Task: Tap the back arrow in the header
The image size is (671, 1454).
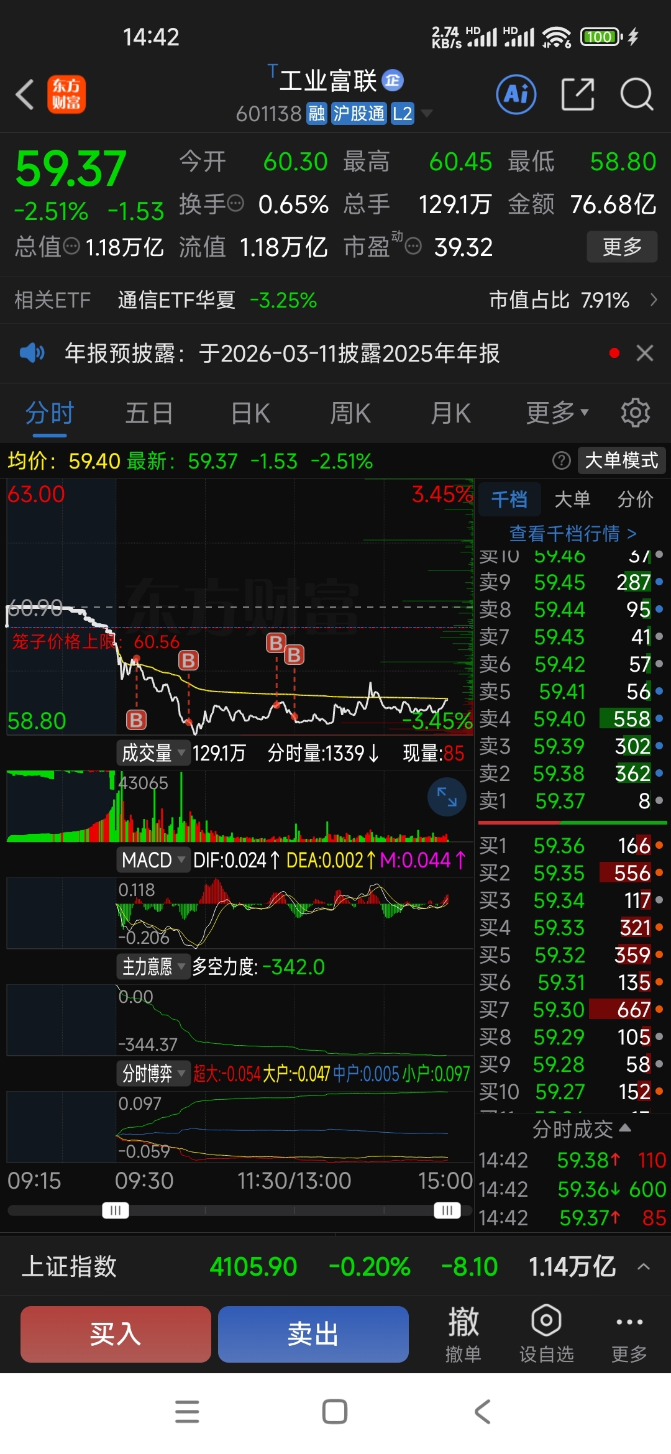Action: tap(25, 94)
